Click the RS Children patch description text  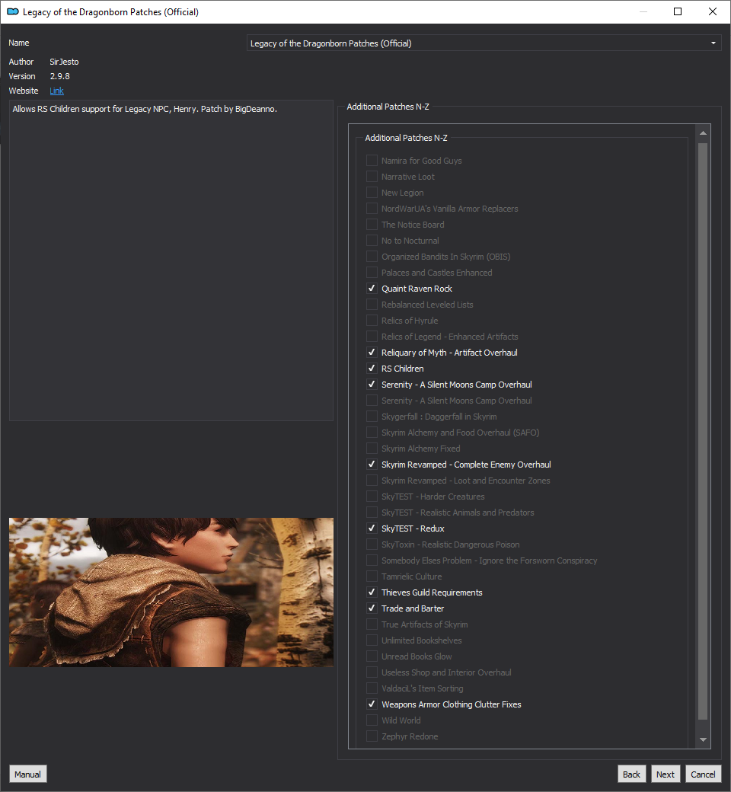tap(145, 109)
